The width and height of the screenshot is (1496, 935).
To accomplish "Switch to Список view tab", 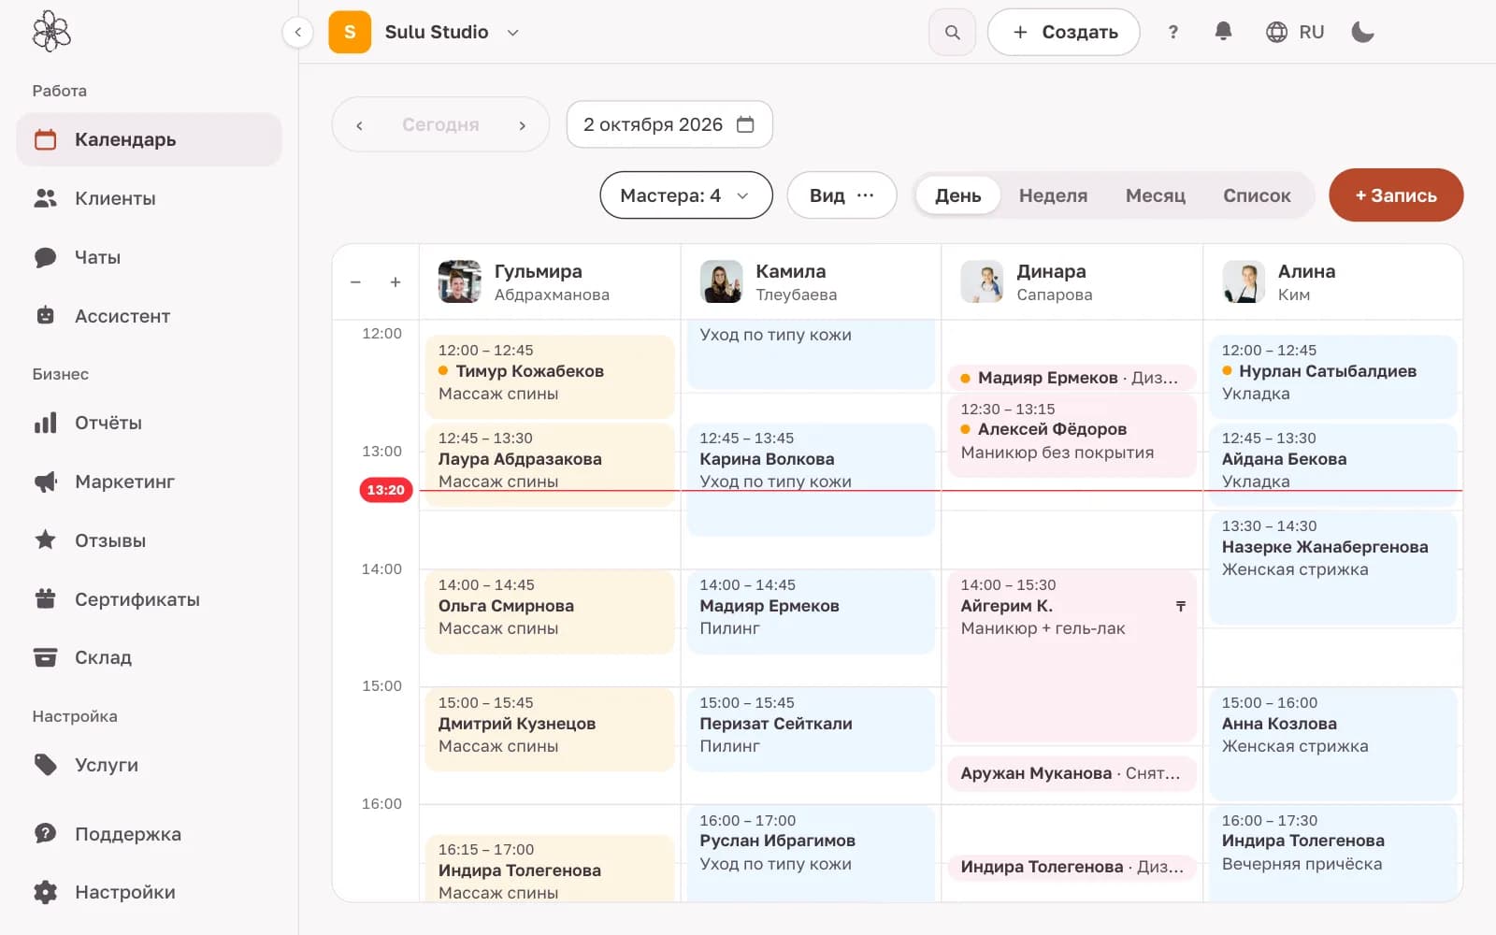I will click(x=1257, y=195).
